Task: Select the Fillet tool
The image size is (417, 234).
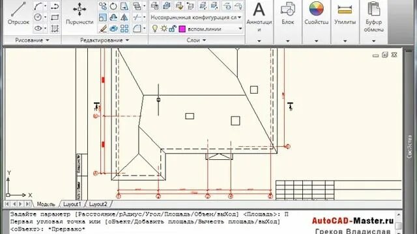Action: pyautogui.click(x=137, y=29)
